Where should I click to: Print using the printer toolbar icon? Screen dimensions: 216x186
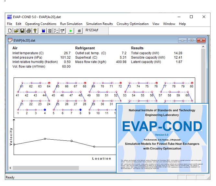pyautogui.click(x=28, y=31)
